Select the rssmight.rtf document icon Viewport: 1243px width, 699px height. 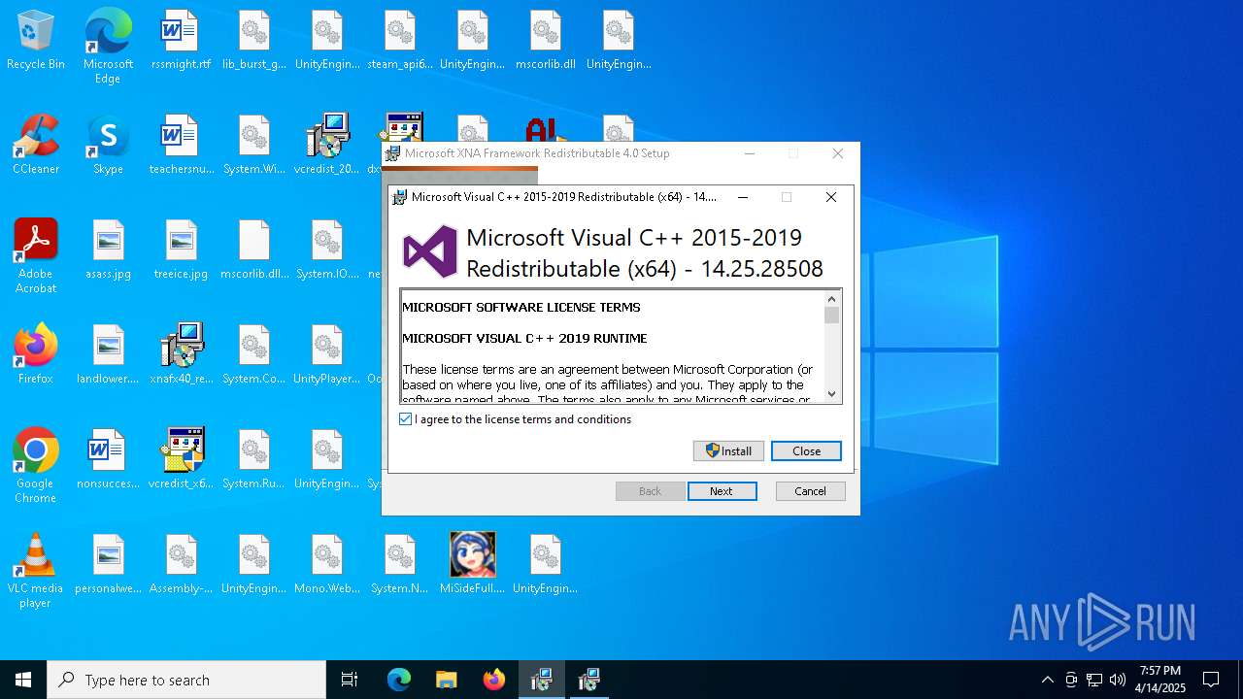[181, 41]
